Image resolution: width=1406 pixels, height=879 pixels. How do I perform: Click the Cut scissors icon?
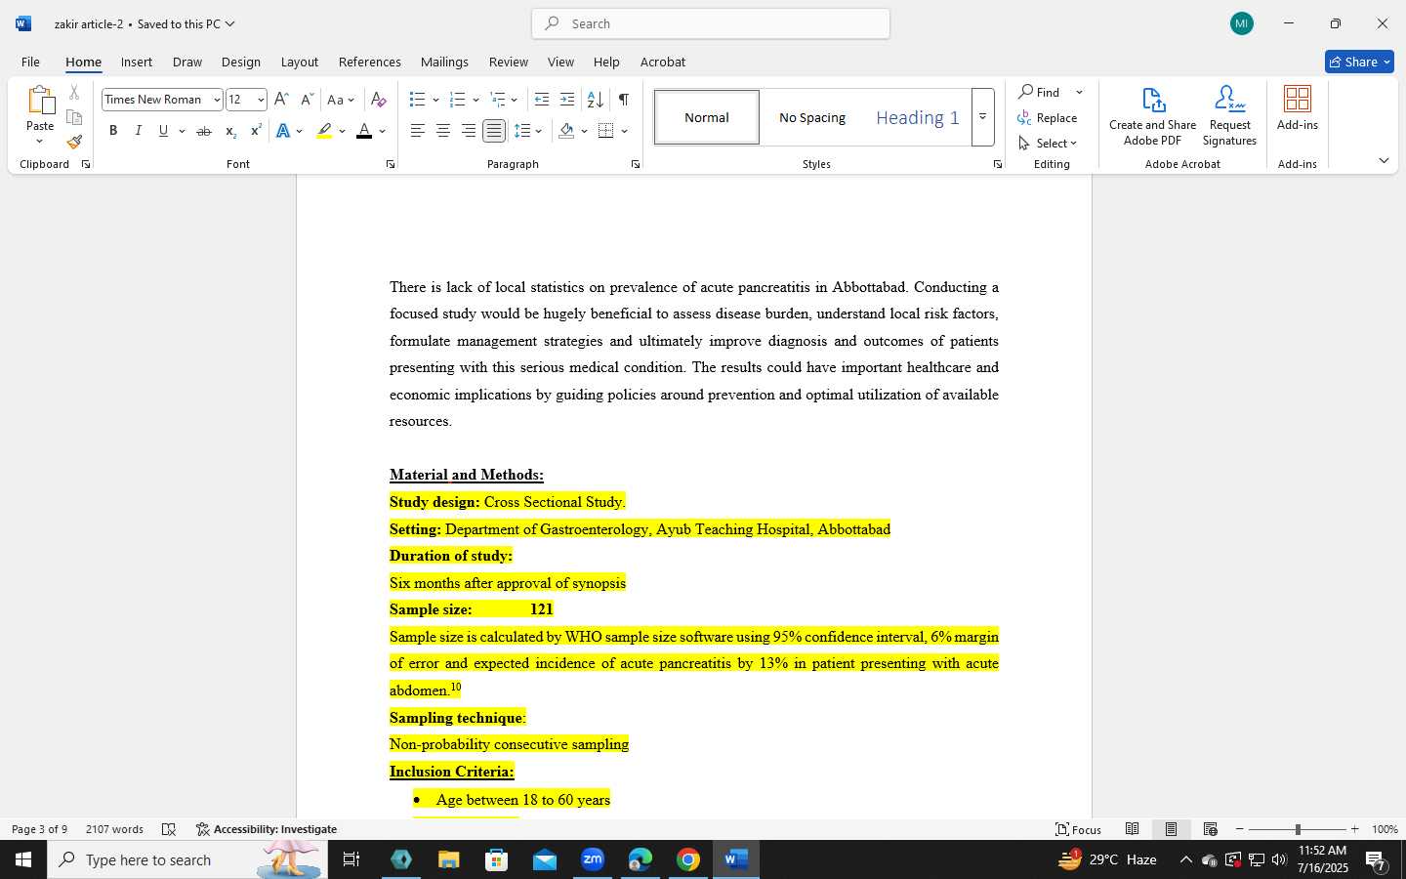click(x=74, y=93)
